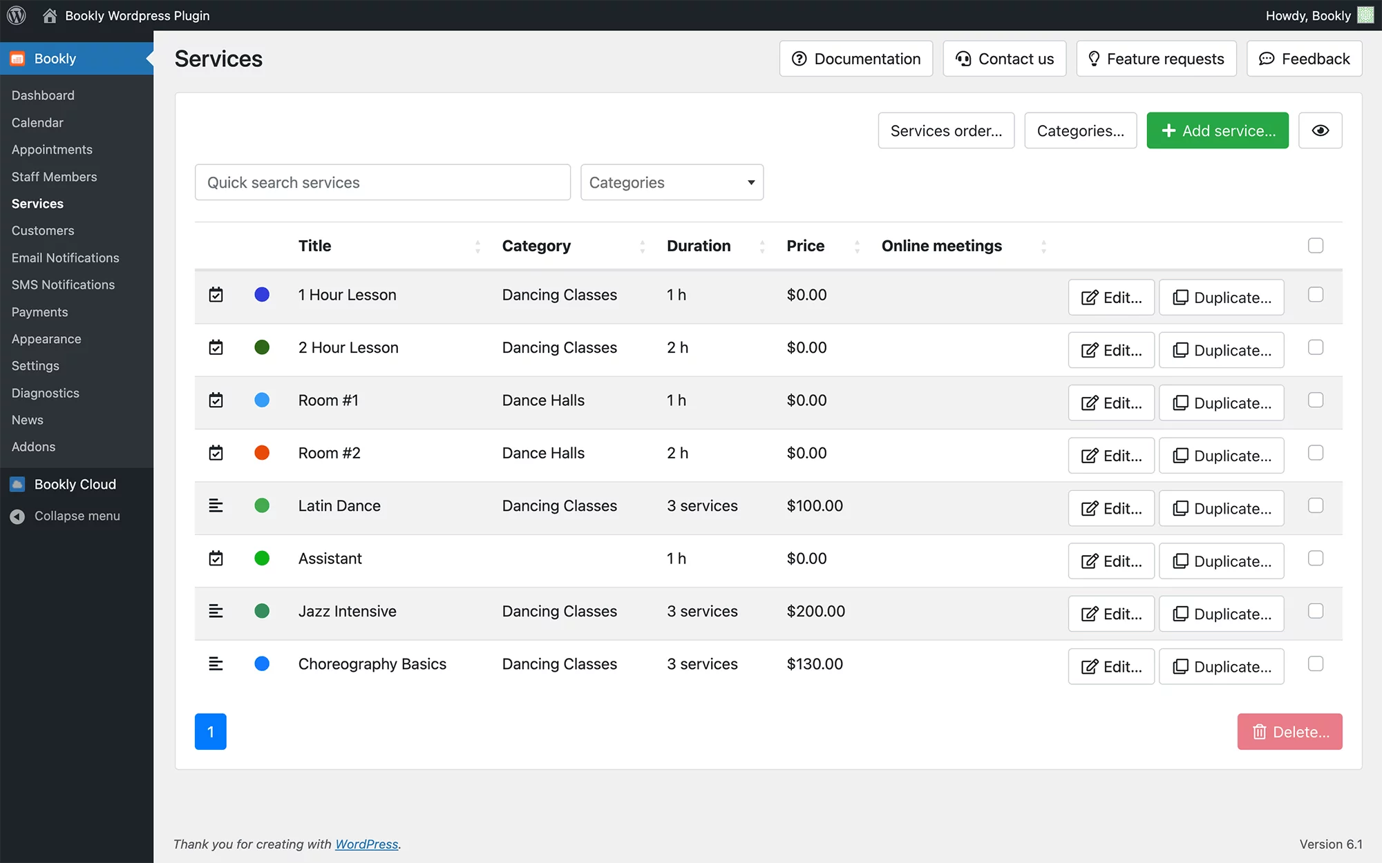Click the service type icon for Assistant
This screenshot has height=863, width=1382.
216,559
